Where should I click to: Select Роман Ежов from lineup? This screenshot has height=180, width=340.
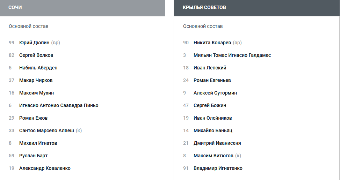33,118
